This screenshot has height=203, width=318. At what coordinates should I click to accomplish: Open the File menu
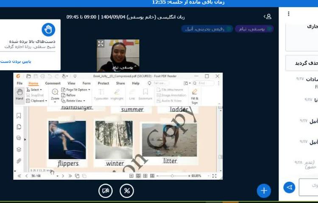20,83
